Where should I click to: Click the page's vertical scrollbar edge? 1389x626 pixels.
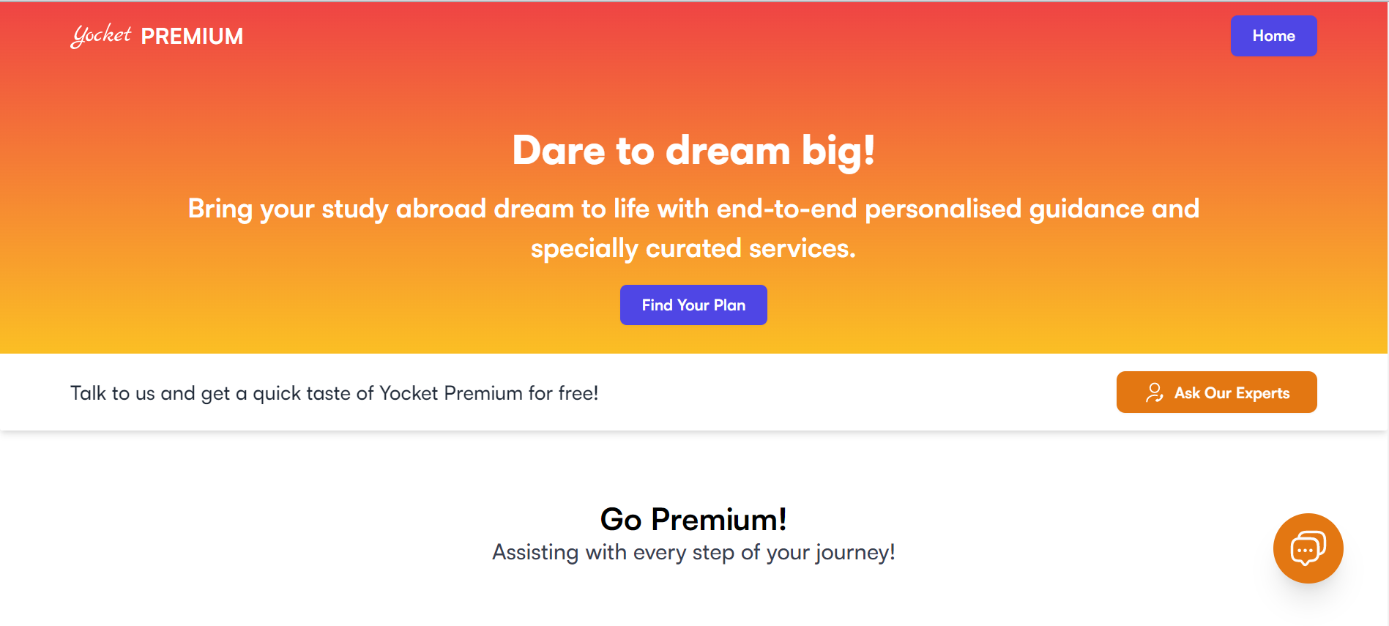(1388, 313)
